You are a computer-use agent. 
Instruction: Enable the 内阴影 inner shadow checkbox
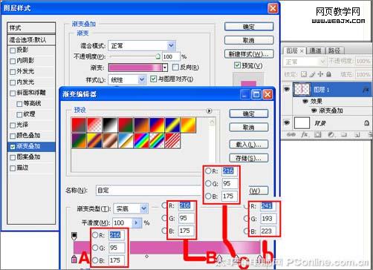point(13,61)
